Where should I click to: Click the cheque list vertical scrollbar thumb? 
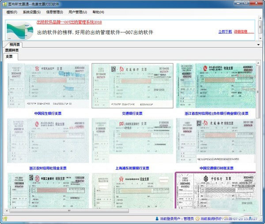pyautogui.click(x=258, y=92)
